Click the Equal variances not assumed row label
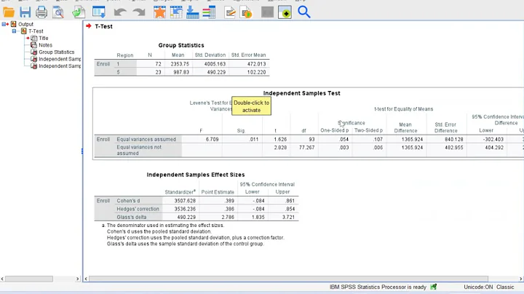 coord(139,150)
